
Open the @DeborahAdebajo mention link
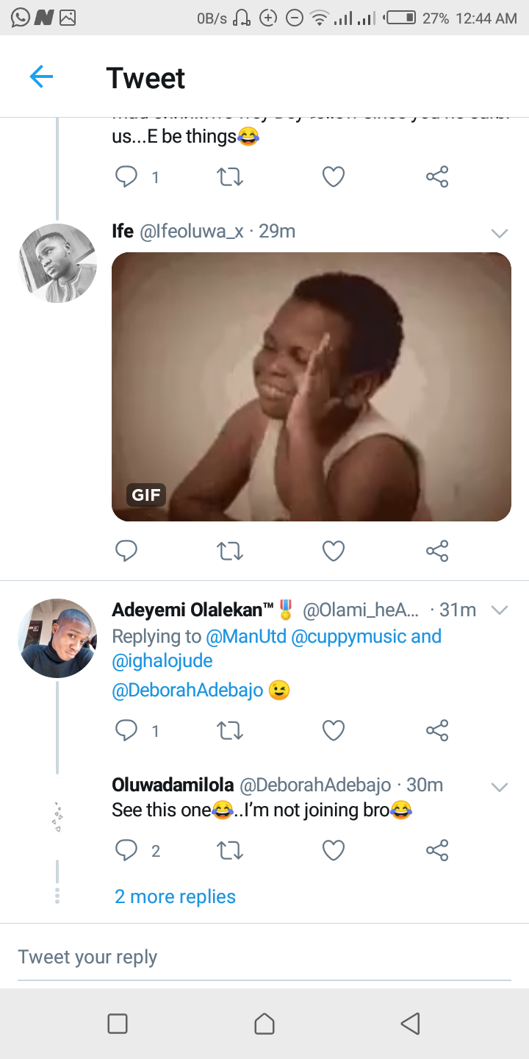tap(187, 691)
